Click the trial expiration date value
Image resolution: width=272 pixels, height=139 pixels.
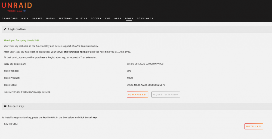[146, 64]
